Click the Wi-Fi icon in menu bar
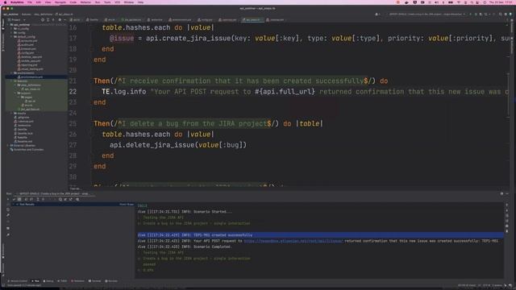Screen dimensions: 516x290 coord(459,2)
